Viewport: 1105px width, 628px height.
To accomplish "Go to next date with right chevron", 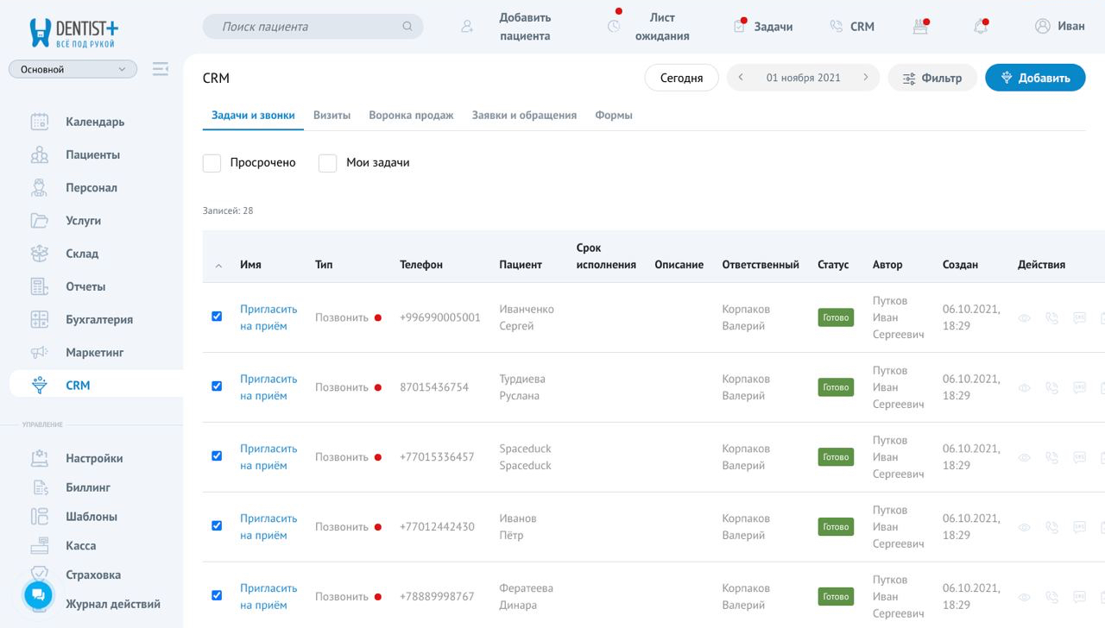I will tap(866, 78).
